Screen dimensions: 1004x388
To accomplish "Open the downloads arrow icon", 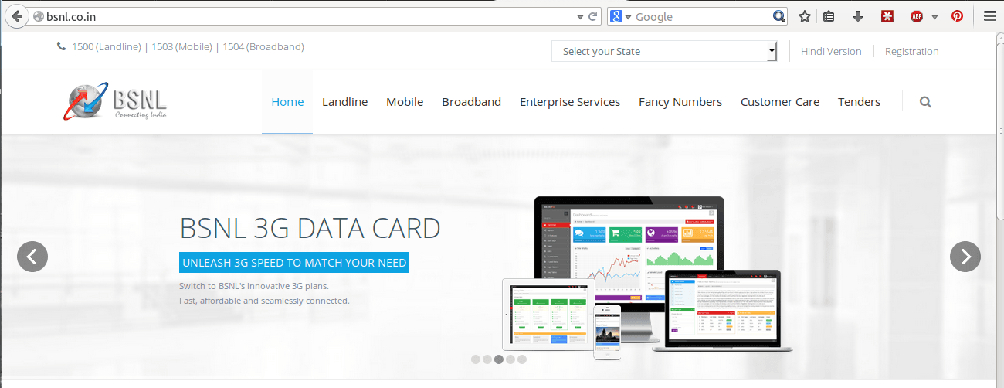I will 857,16.
